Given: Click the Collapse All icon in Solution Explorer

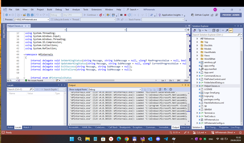Looking at the screenshot, I should 214,30.
